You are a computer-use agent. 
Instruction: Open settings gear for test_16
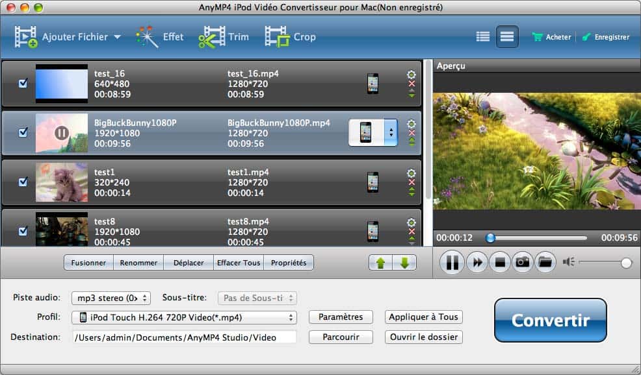pos(412,74)
